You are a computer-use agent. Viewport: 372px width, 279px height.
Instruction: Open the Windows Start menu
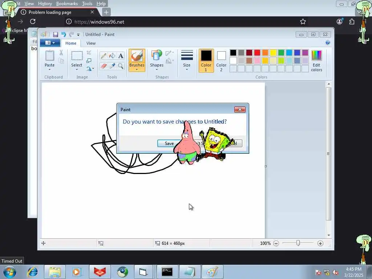[x=10, y=272]
